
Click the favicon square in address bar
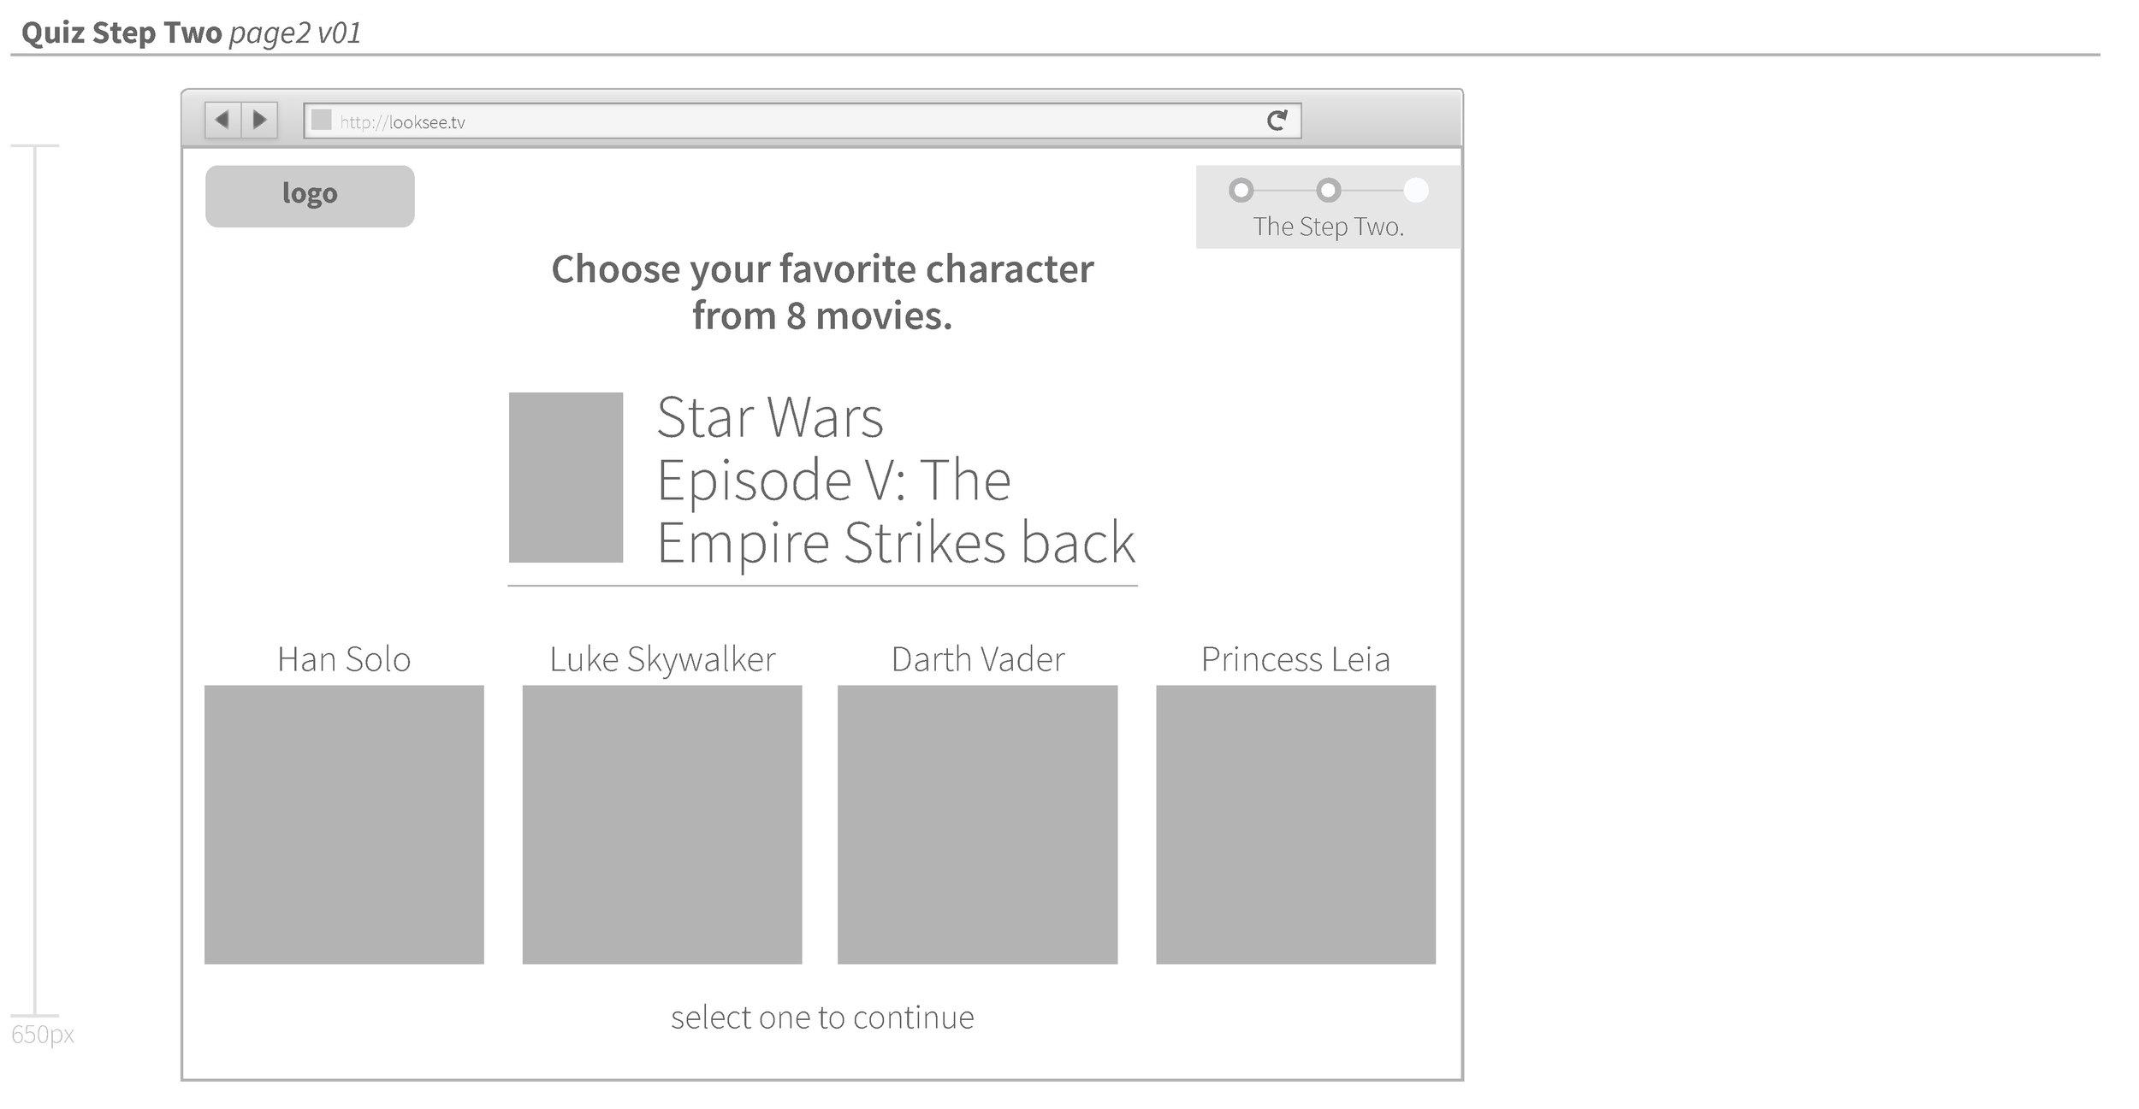[321, 120]
